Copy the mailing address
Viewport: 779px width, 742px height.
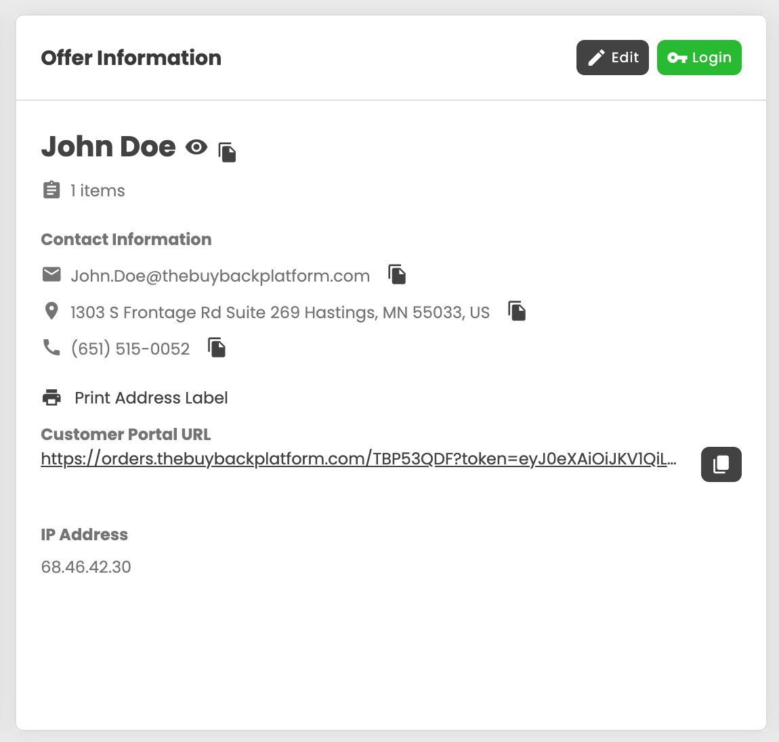517,311
